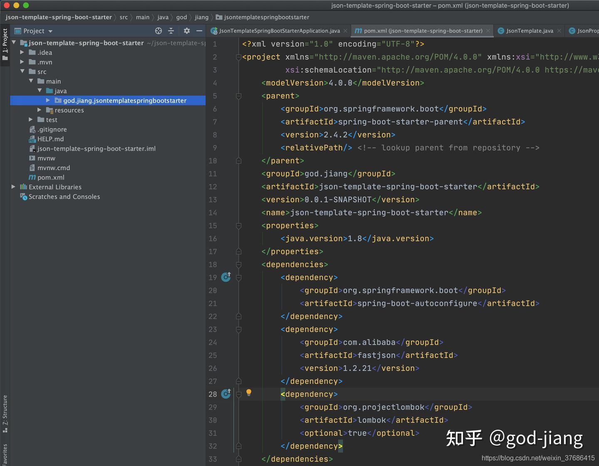Switch to JsonTemplateSpringBootStarterApplication.java tab

coord(280,31)
